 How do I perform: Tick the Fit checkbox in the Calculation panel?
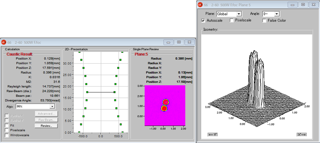coord(7,126)
